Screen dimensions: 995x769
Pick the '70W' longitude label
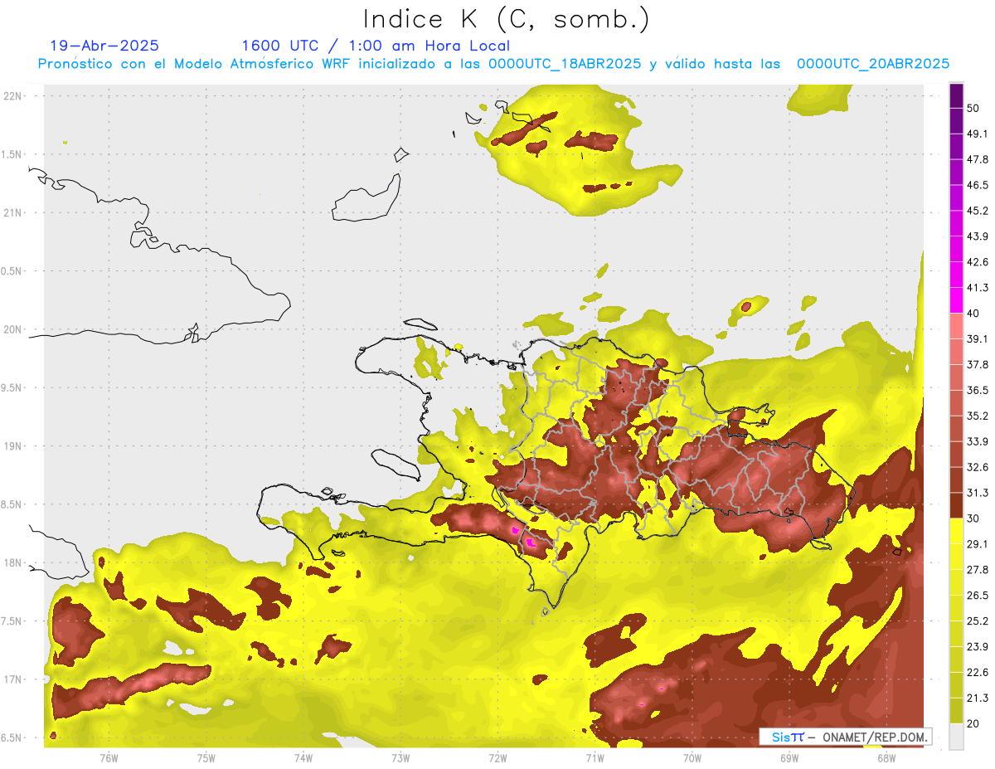692,757
